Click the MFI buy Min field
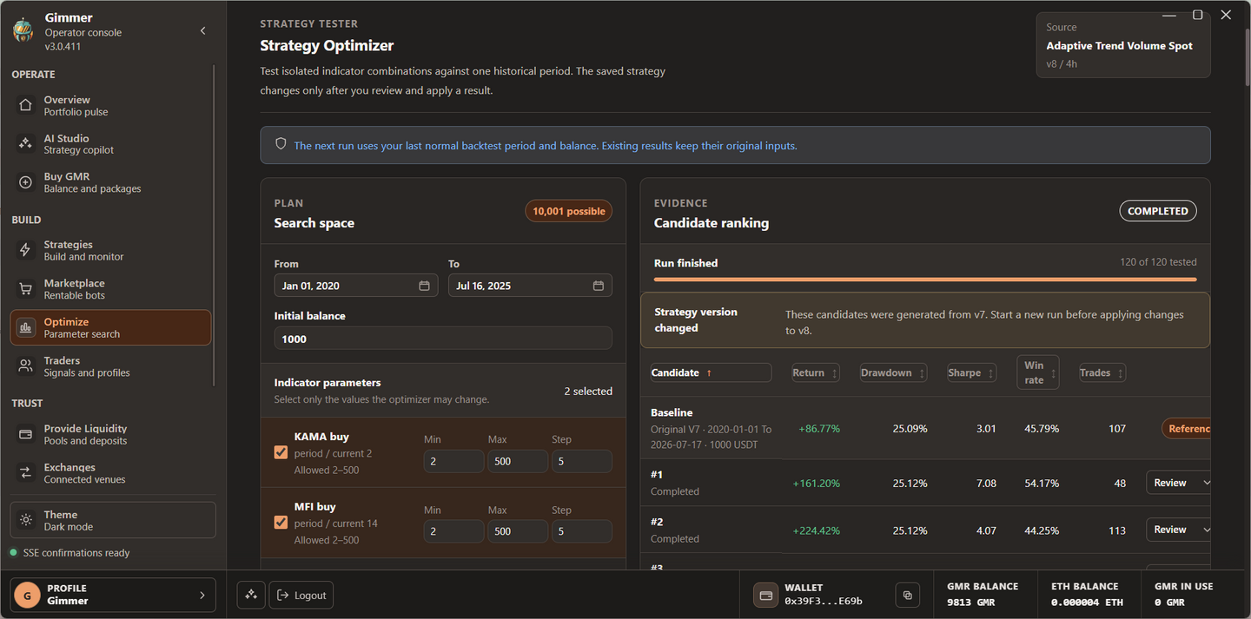Screen dimensions: 1251x619 click(453, 531)
